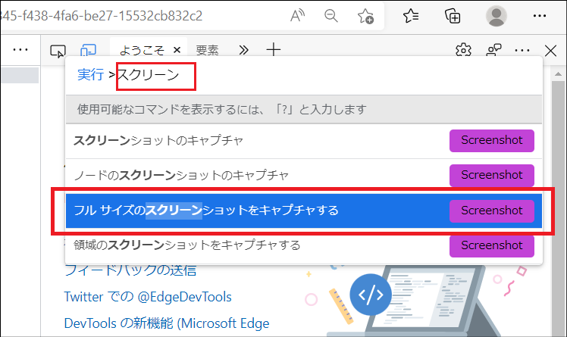Open DevTools settings gear
Image resolution: width=567 pixels, height=337 pixels.
click(x=463, y=51)
